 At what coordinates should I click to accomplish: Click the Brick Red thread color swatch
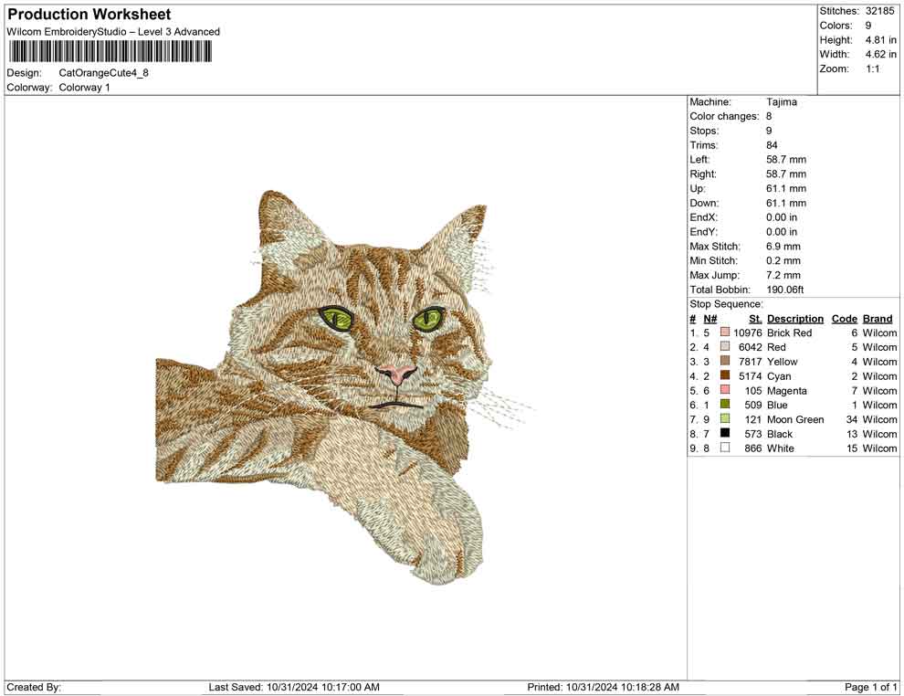pos(724,332)
